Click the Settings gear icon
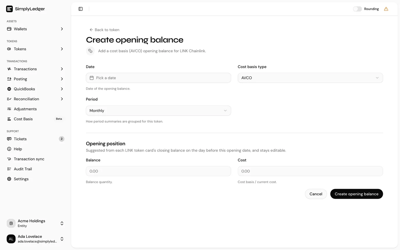The width and height of the screenshot is (400, 250). click(x=9, y=179)
